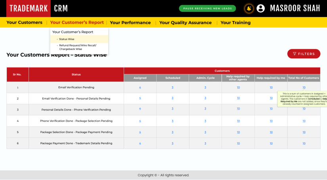Open Scheduled count for Personal Details Pending row
This screenshot has width=327, height=180.
[172, 98]
